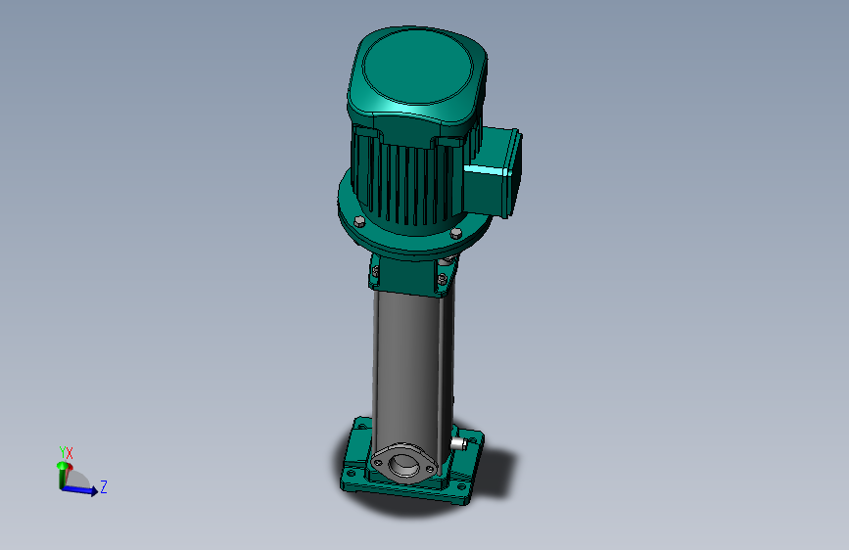Click the blue Z axis arrow of triad
Viewport: 849px width, 550px height.
coord(80,490)
